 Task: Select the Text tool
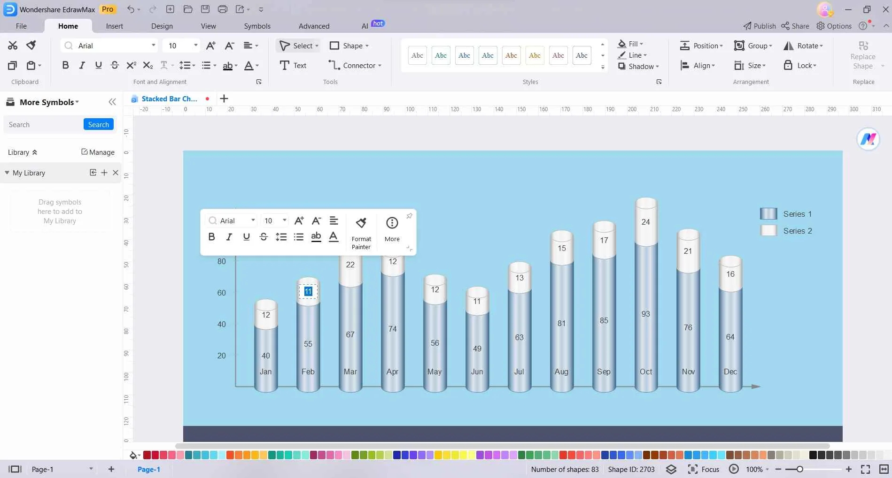pyautogui.click(x=293, y=66)
